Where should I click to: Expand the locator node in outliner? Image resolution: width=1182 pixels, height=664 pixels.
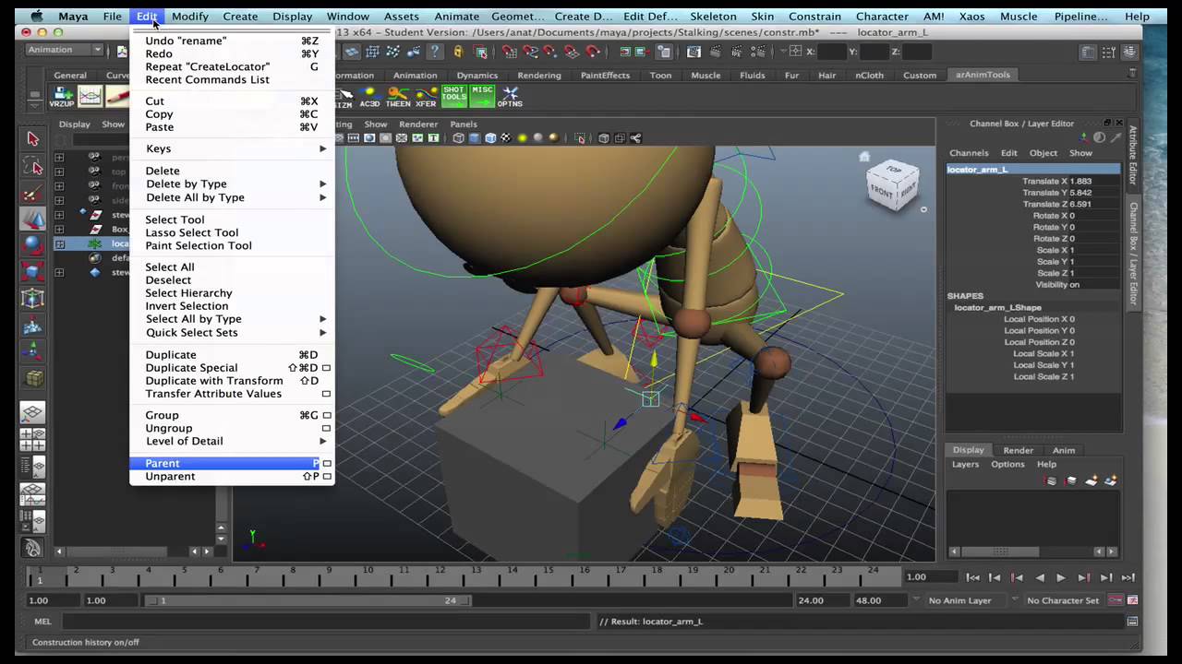coord(59,244)
